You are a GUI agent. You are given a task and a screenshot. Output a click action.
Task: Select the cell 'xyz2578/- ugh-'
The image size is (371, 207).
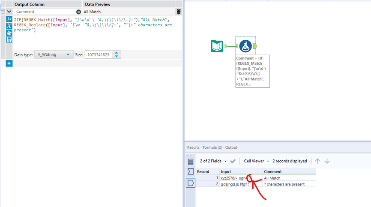click(241, 178)
